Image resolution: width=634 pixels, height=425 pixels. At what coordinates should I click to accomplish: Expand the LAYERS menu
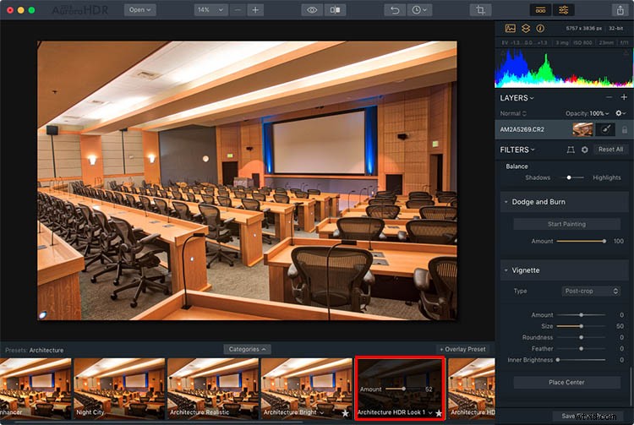[x=516, y=98]
